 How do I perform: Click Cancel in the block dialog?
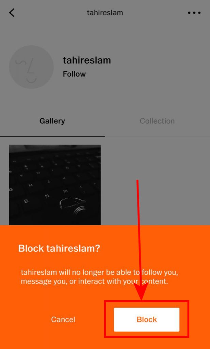[x=63, y=319]
